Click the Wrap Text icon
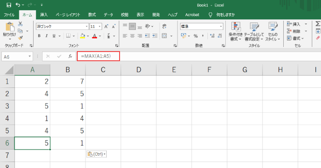 [x=164, y=26]
